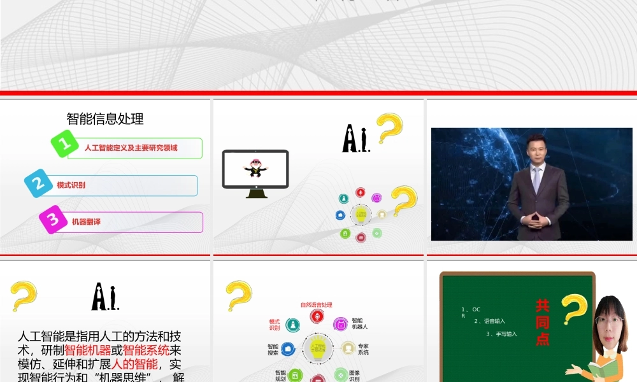Select the 机器翻译 agenda box
637x382 pixels.
coord(129,222)
